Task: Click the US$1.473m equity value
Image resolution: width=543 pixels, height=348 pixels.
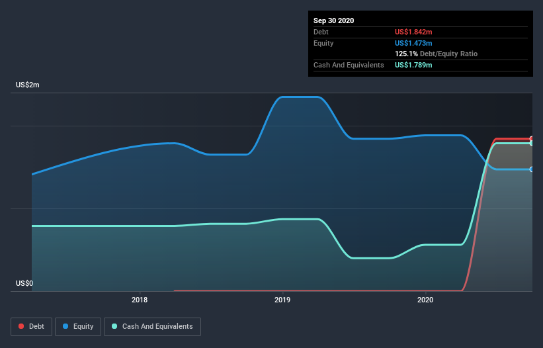Action: click(413, 43)
